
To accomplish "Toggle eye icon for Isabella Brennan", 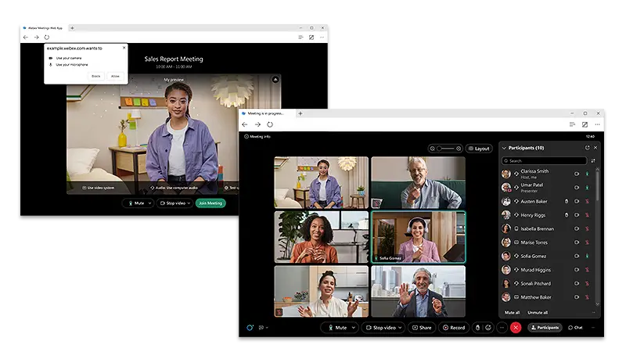I will click(x=577, y=228).
